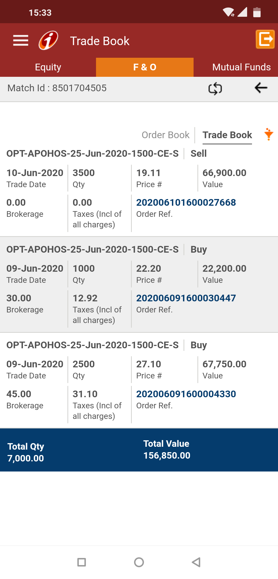Viewport: 278px width, 579px height.
Task: Switch to Order Book view
Action: (166, 135)
